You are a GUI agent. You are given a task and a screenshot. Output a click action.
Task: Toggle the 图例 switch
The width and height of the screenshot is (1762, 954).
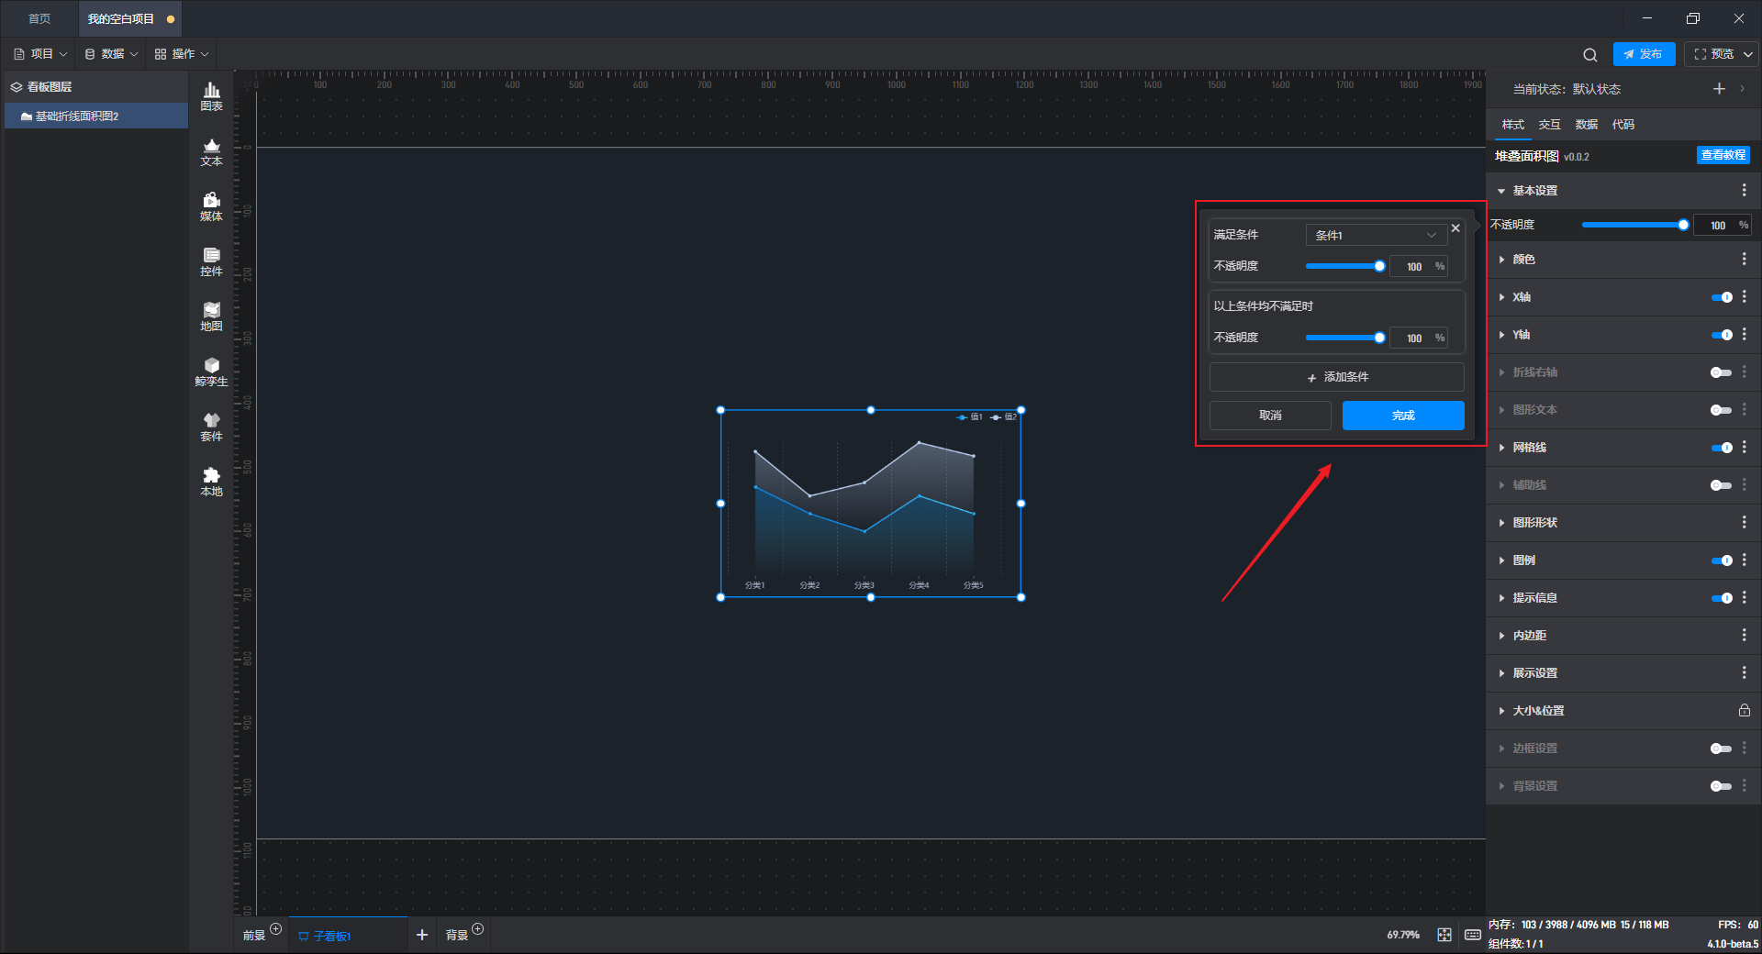coord(1722,560)
